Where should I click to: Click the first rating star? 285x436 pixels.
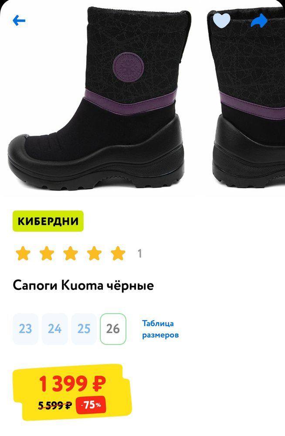[x=23, y=253]
